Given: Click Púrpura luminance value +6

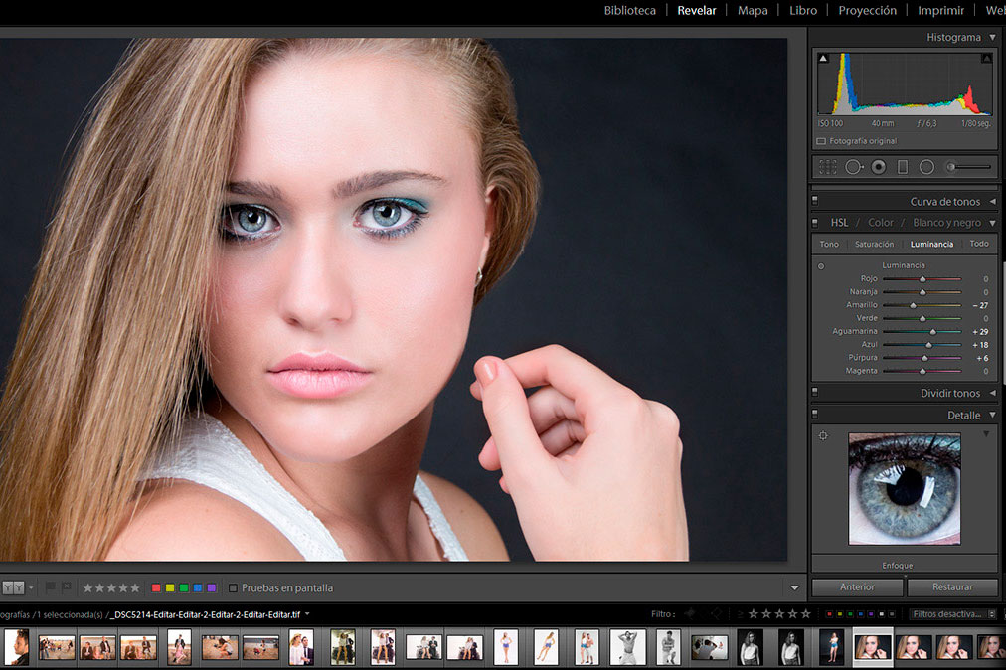Looking at the screenshot, I should click(982, 358).
